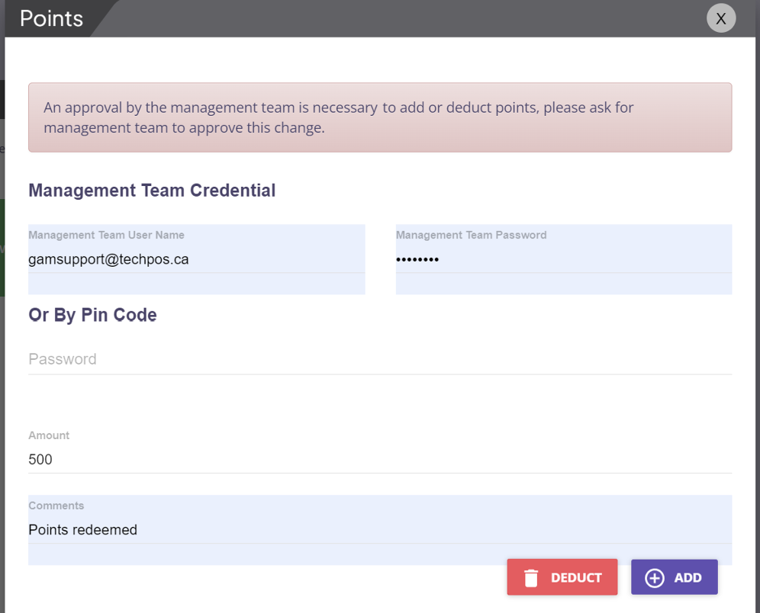760x613 pixels.
Task: Click the trash can icon on Deduct
Action: point(531,578)
